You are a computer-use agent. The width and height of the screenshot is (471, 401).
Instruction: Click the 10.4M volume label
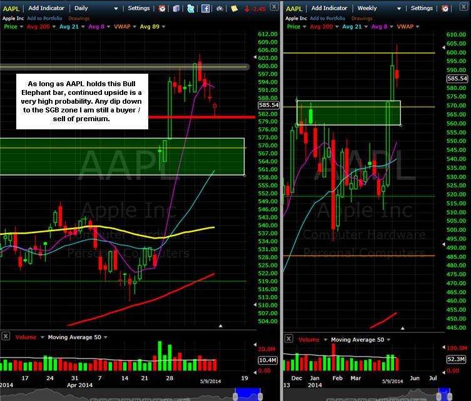tap(268, 360)
